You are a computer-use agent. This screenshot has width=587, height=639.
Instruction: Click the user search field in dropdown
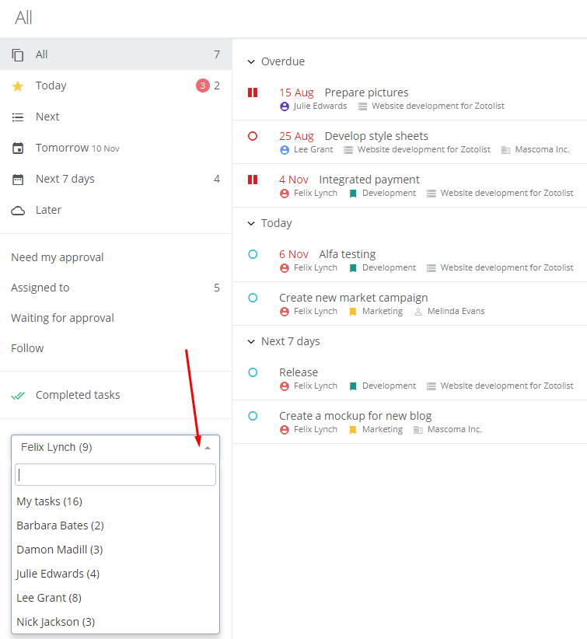coord(115,475)
